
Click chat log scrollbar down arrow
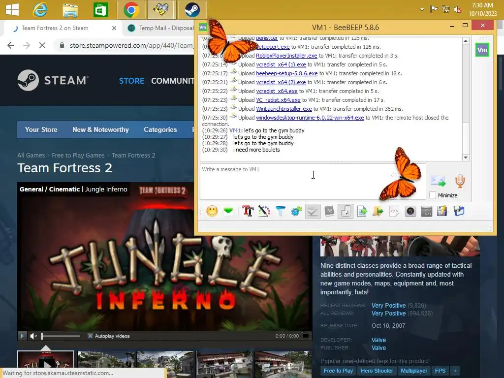pos(466,157)
